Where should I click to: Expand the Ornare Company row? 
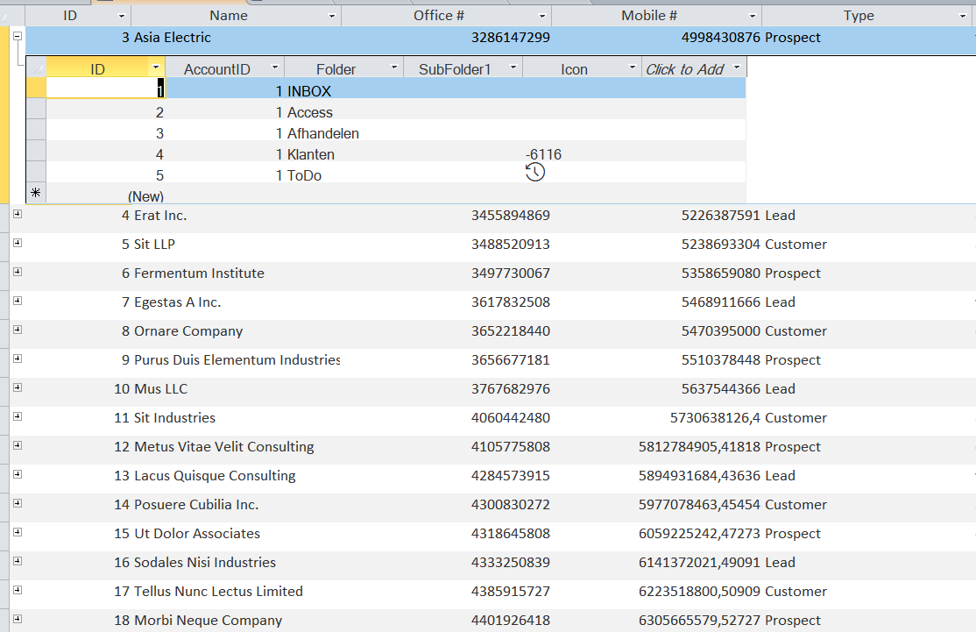(18, 330)
